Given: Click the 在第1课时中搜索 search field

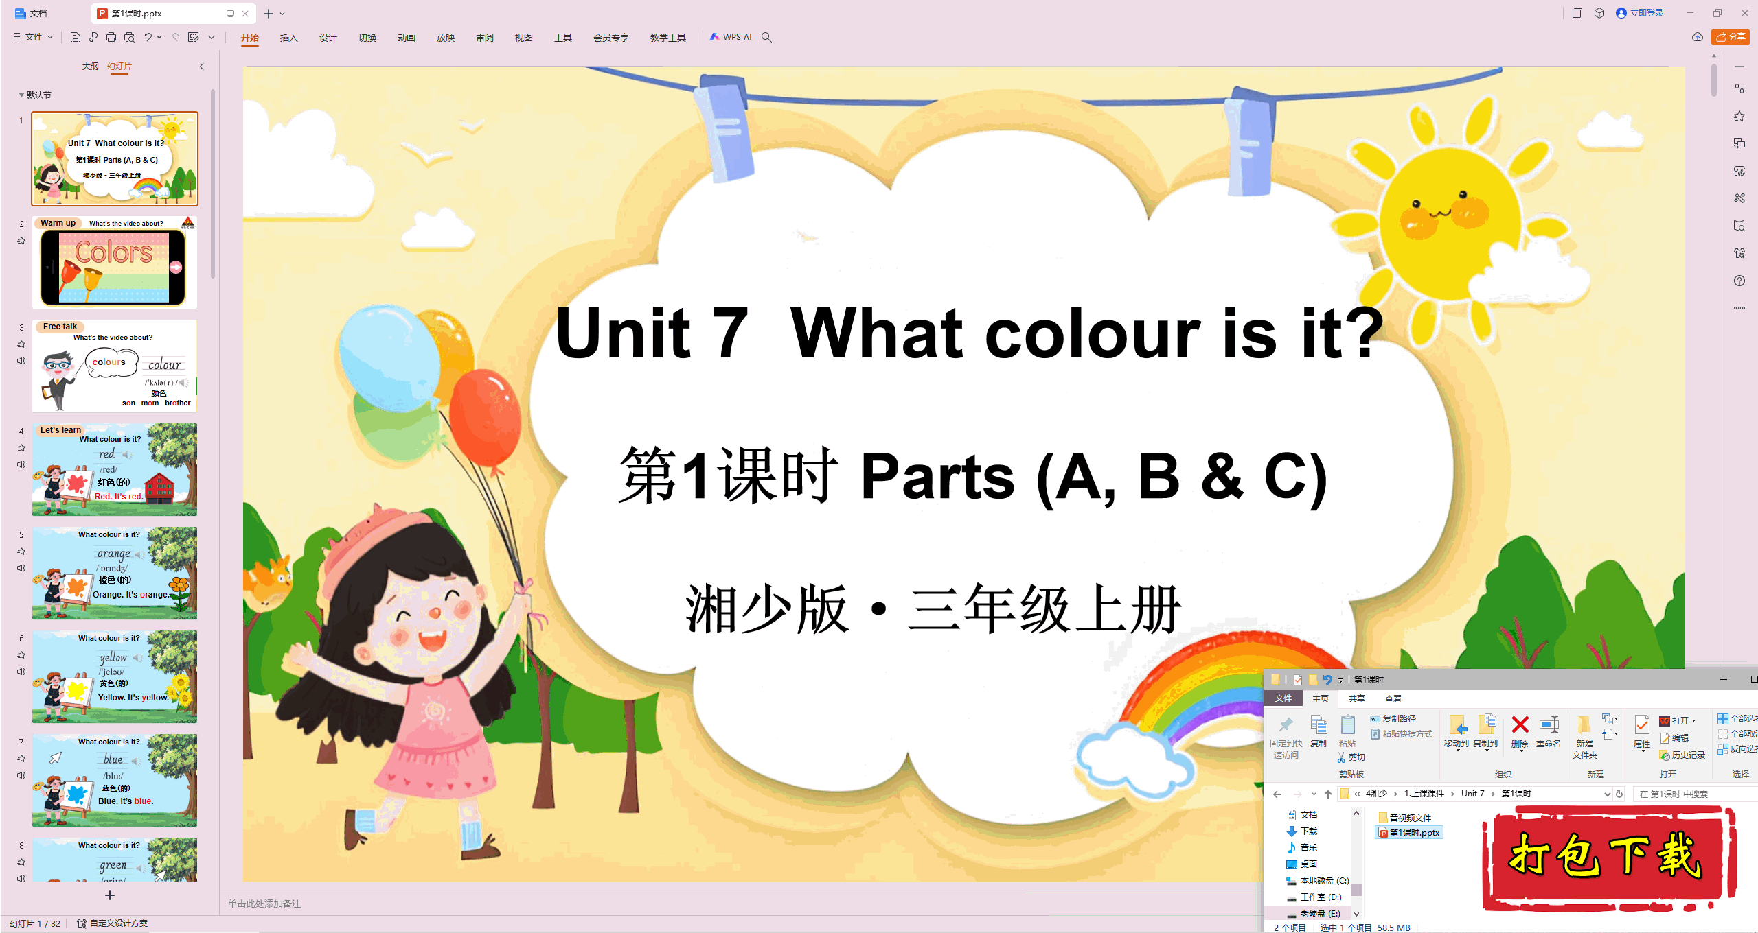Looking at the screenshot, I should [1696, 794].
